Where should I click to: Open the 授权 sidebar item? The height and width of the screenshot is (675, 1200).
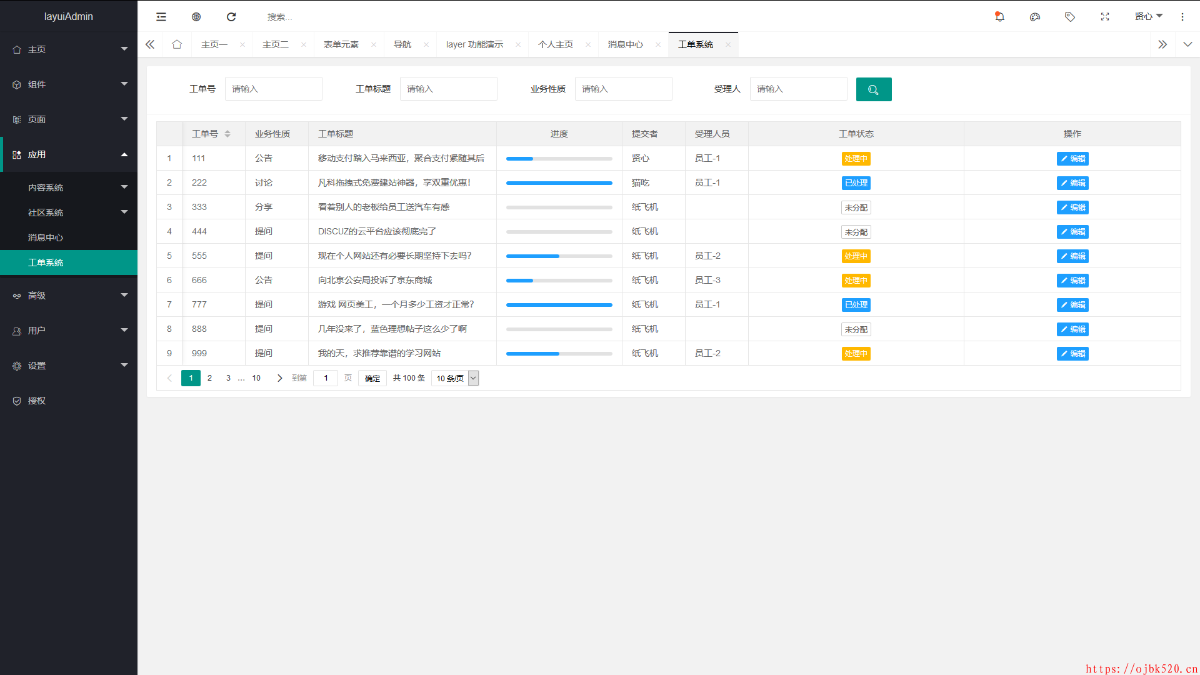pos(69,401)
